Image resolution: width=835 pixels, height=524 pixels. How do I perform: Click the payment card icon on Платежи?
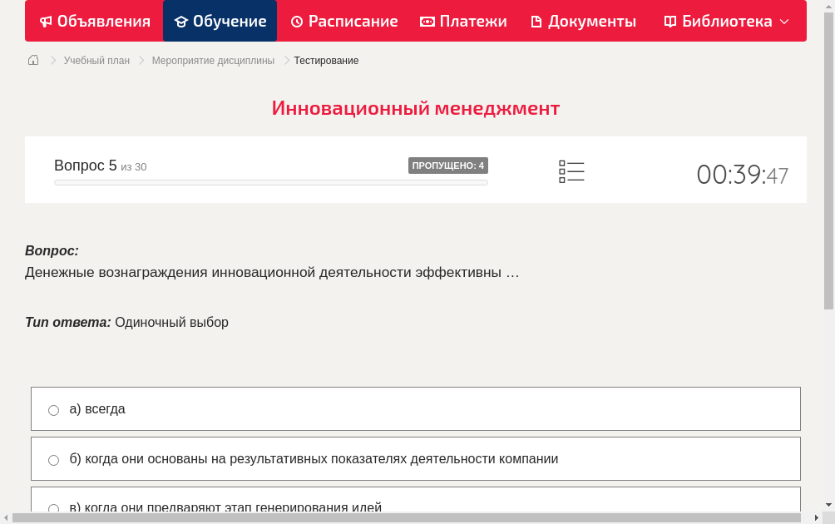[426, 21]
